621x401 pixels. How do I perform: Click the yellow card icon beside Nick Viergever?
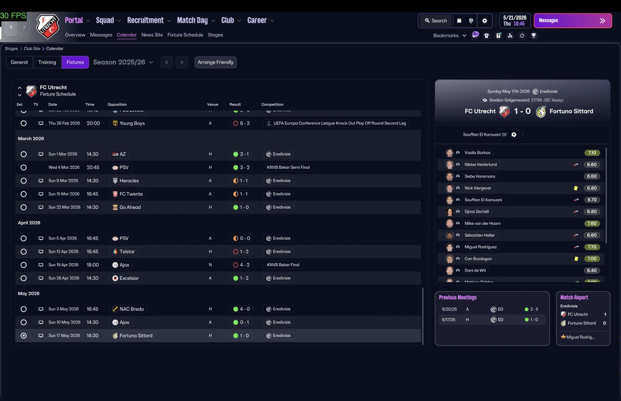point(575,188)
